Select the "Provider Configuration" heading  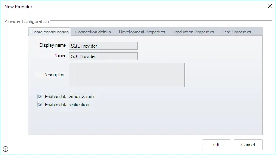click(x=27, y=21)
